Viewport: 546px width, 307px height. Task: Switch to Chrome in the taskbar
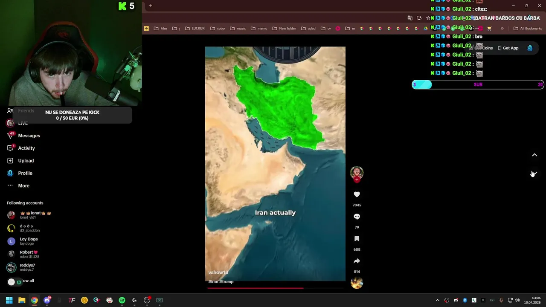pos(34,300)
